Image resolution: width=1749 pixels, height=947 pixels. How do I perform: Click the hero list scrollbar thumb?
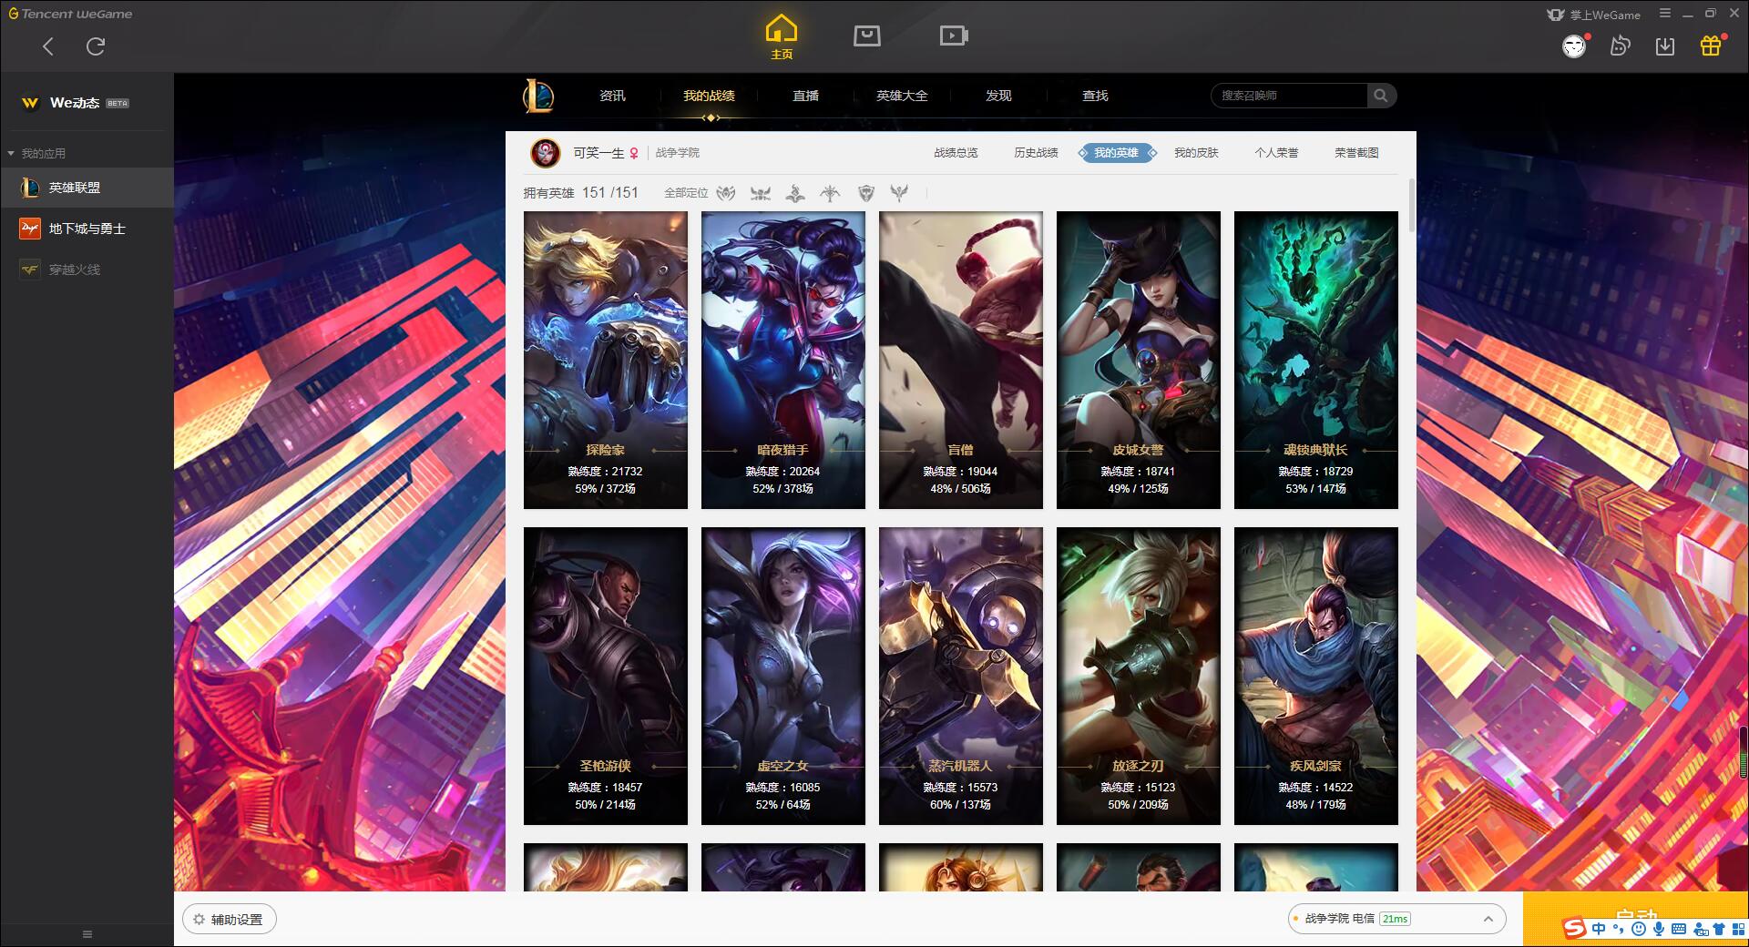(x=1412, y=205)
